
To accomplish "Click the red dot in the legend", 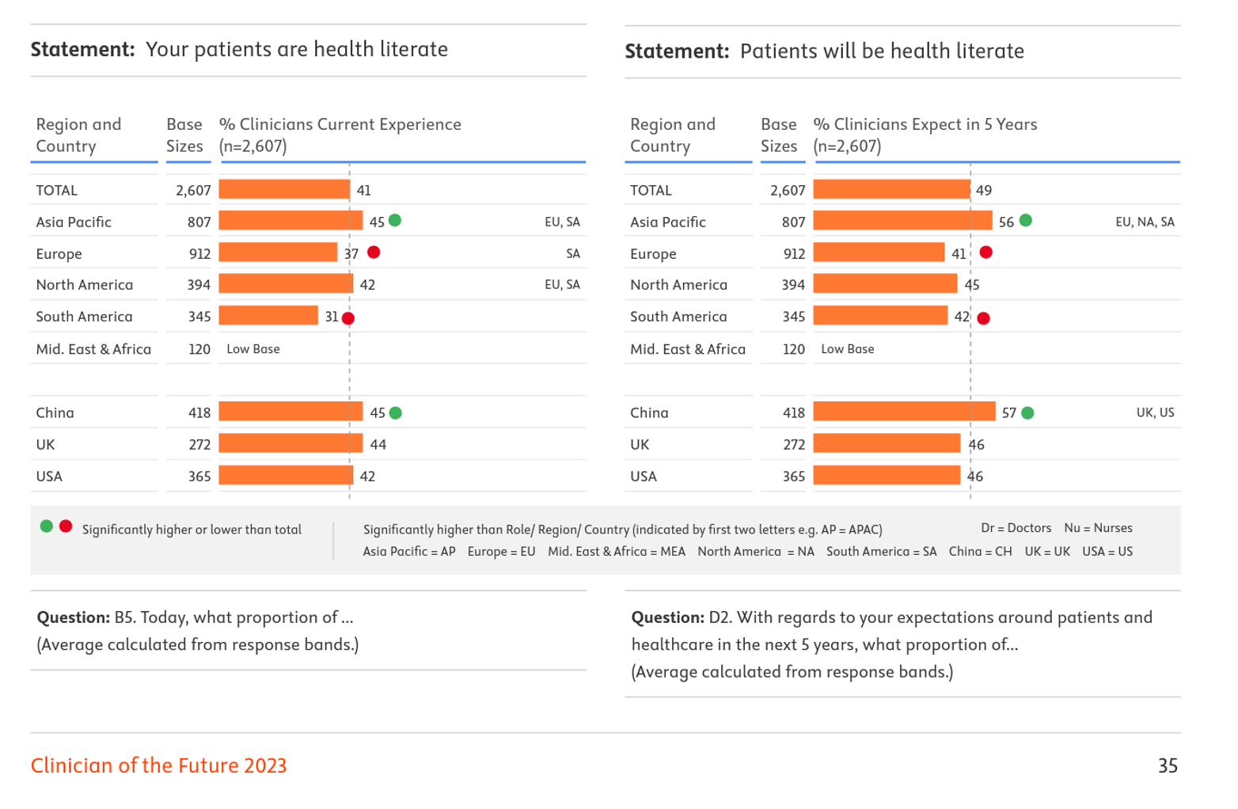I will pos(66,526).
